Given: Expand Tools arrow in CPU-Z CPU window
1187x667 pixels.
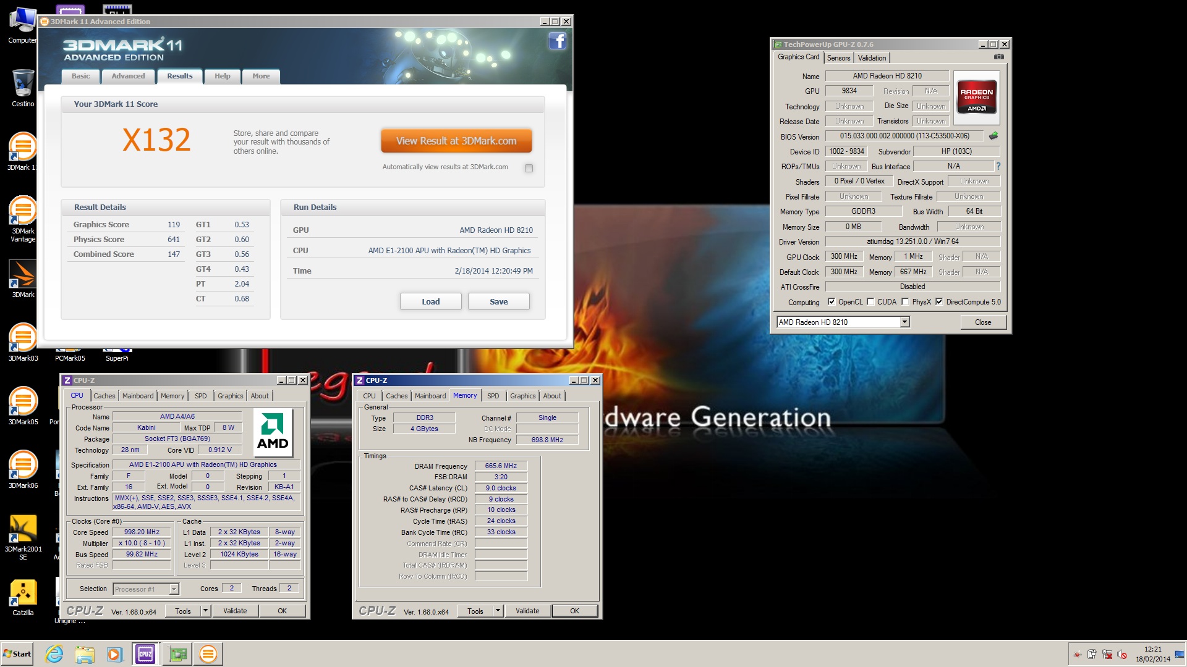Looking at the screenshot, I should coord(206,611).
